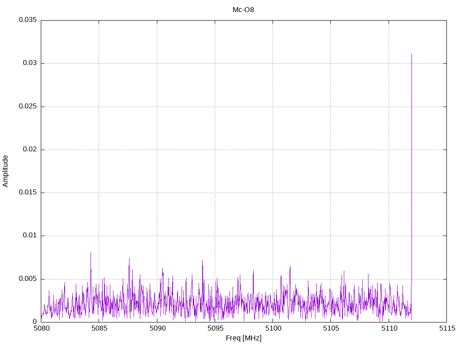
Task: Click the 5090 x-axis tick label
Action: (157, 328)
